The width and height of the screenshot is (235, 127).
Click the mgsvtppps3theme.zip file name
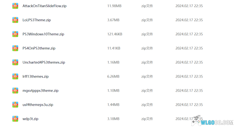(x=40, y=90)
